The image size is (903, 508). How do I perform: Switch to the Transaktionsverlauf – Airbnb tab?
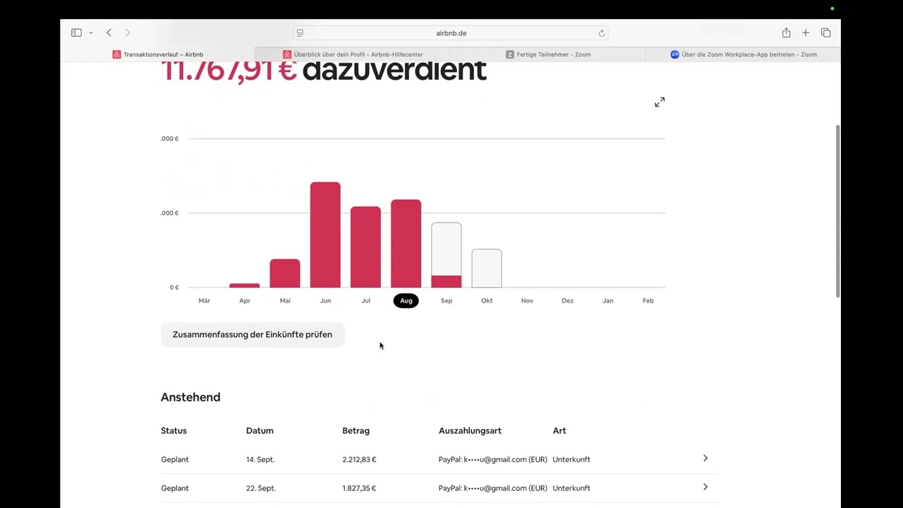(x=157, y=54)
